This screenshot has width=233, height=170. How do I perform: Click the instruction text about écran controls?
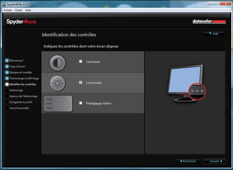(81, 46)
